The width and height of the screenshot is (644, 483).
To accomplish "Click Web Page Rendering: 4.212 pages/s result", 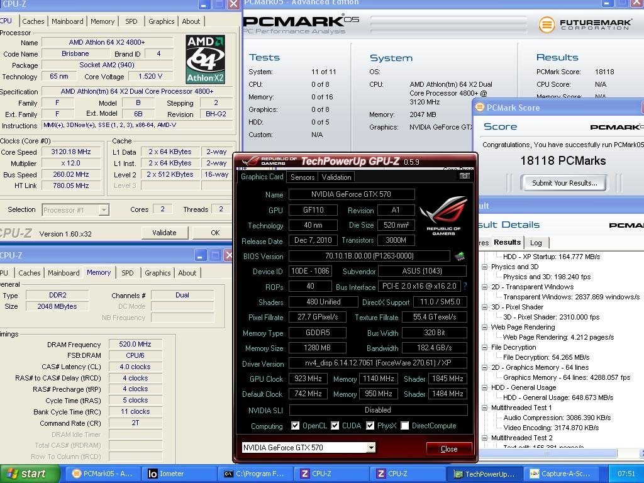I will click(x=558, y=337).
